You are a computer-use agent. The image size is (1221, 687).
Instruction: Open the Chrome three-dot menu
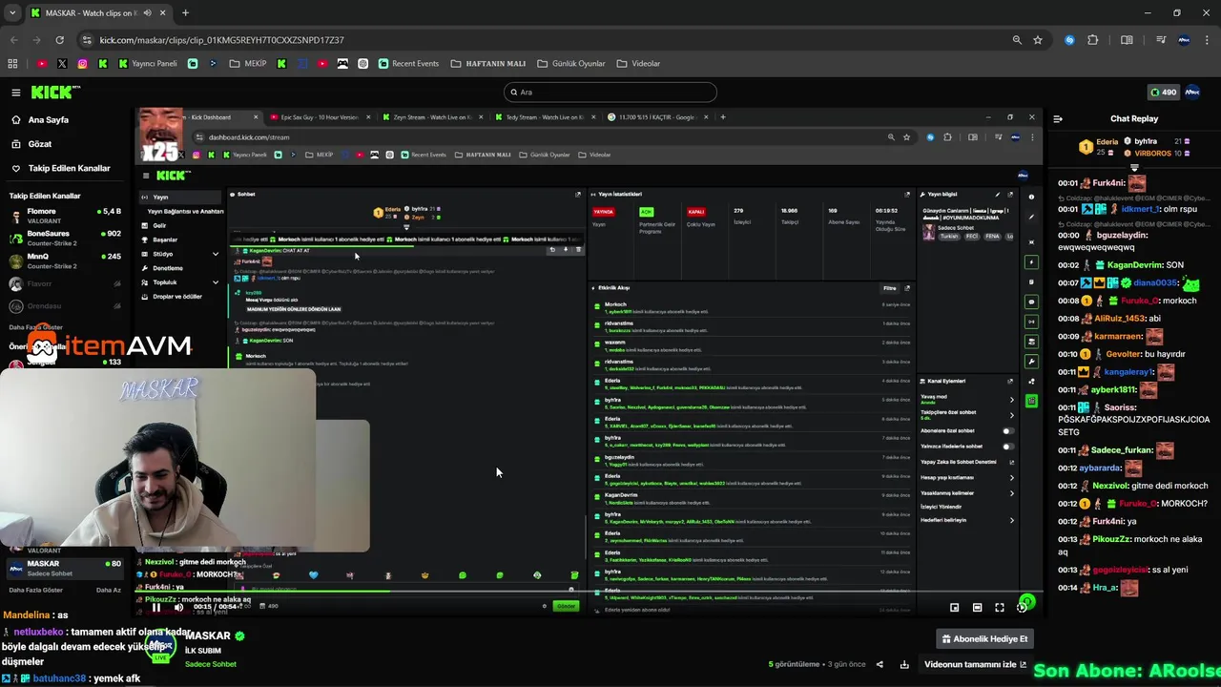pyautogui.click(x=1207, y=40)
